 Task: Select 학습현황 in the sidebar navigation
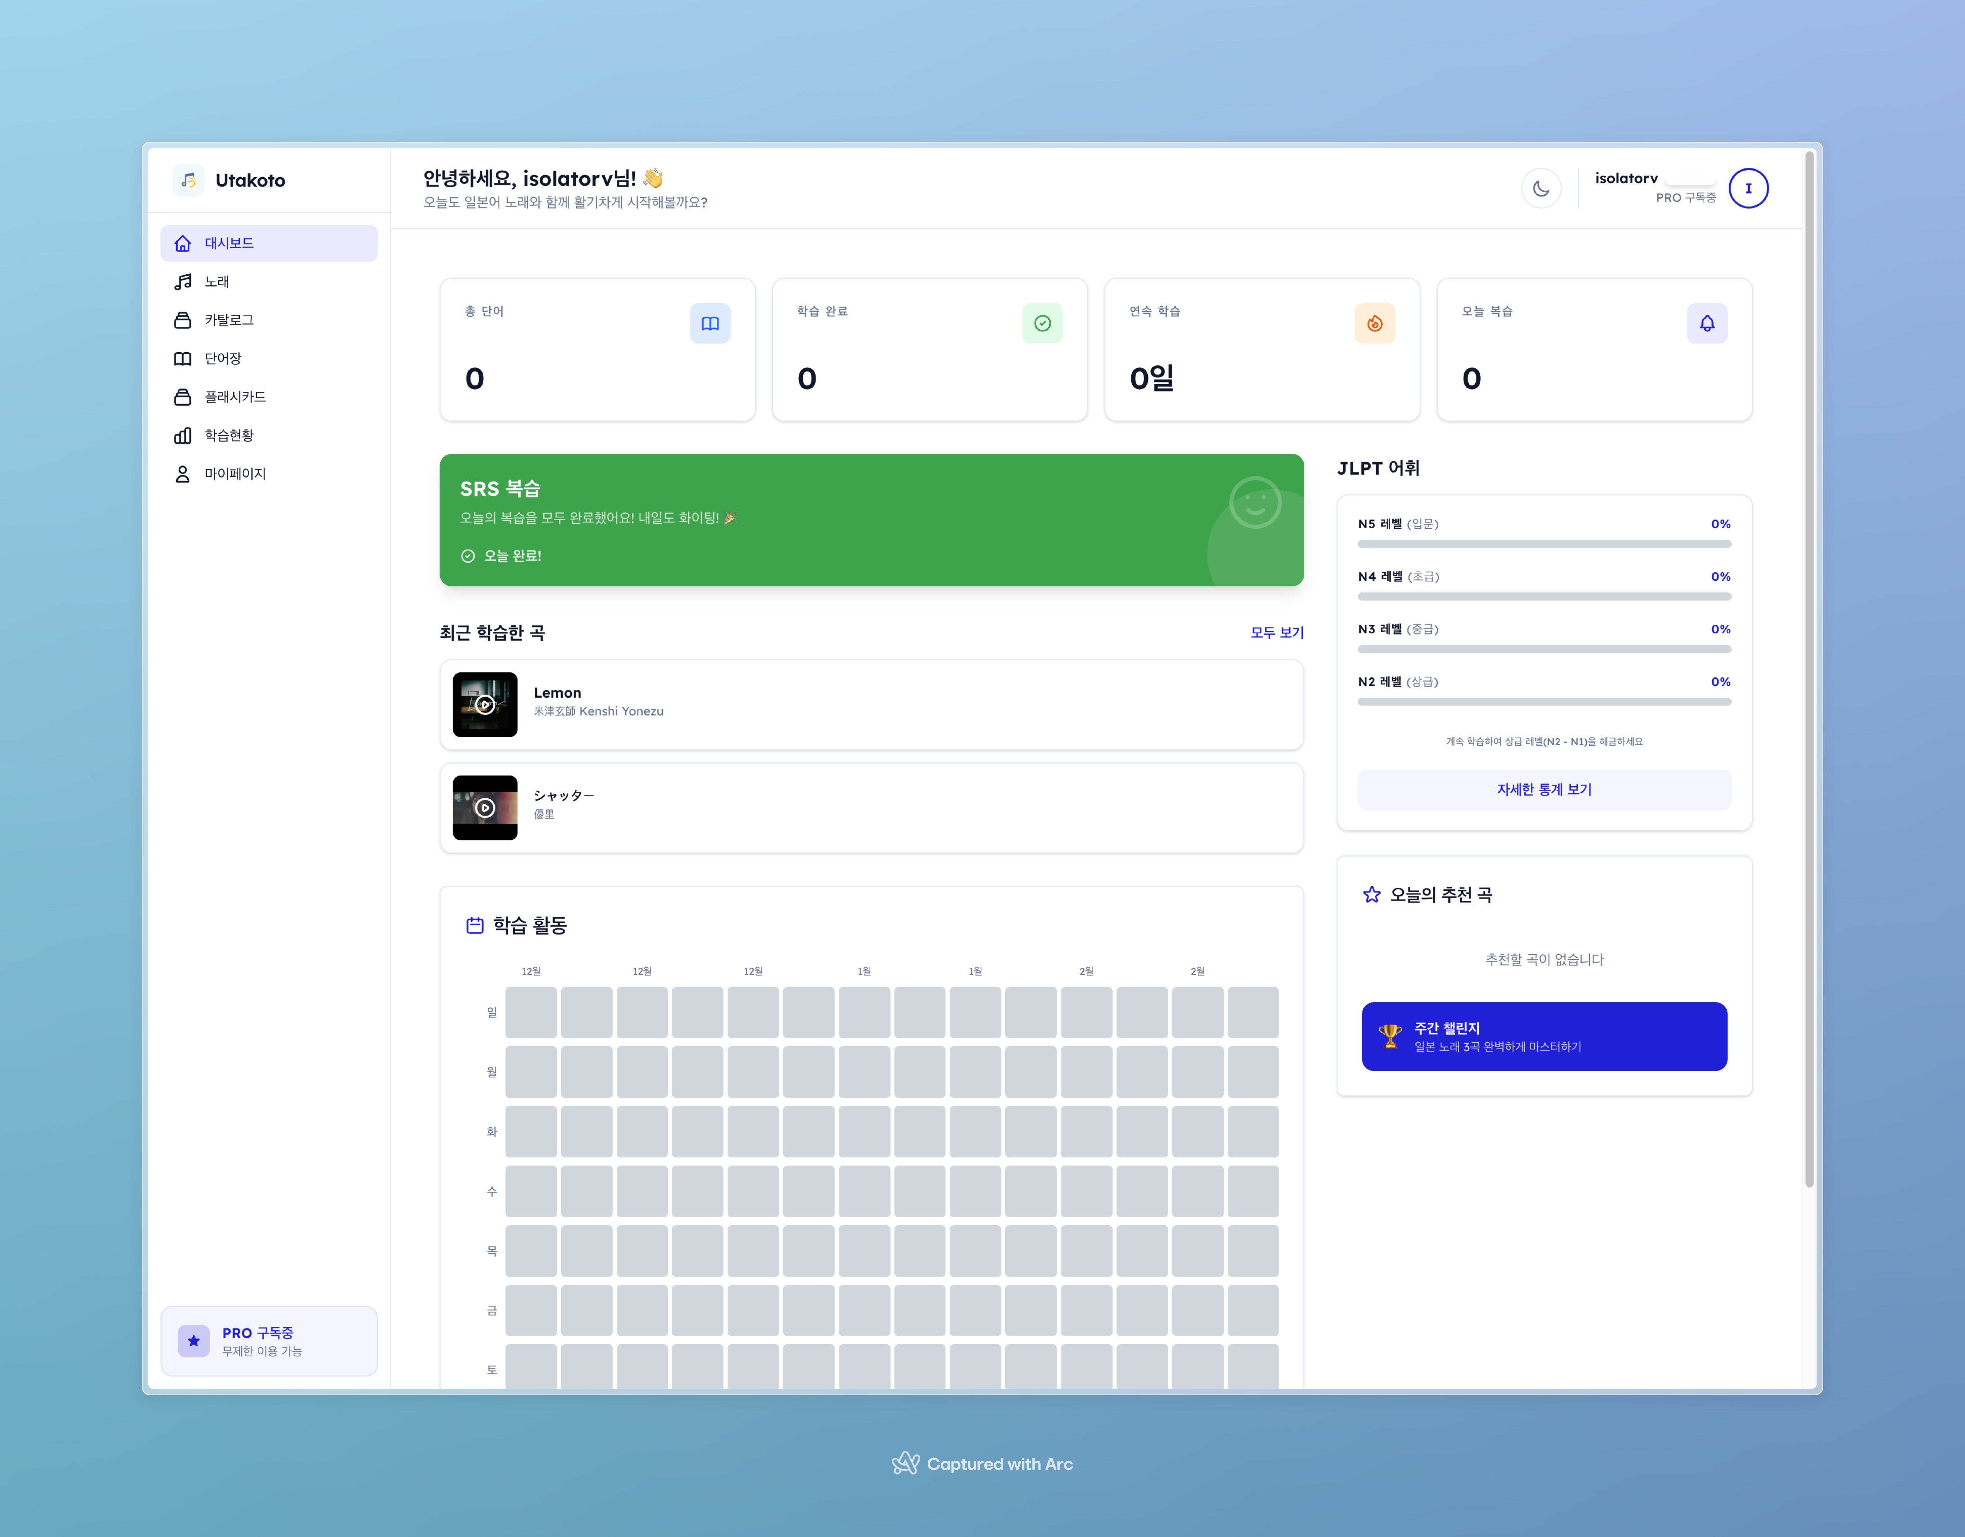tap(229, 436)
